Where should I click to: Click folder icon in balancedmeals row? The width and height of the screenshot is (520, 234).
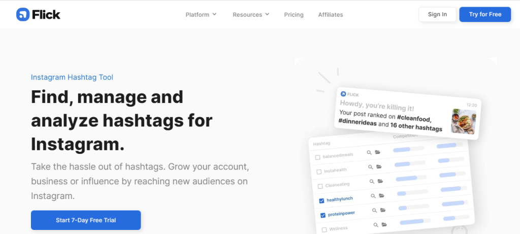click(x=378, y=152)
